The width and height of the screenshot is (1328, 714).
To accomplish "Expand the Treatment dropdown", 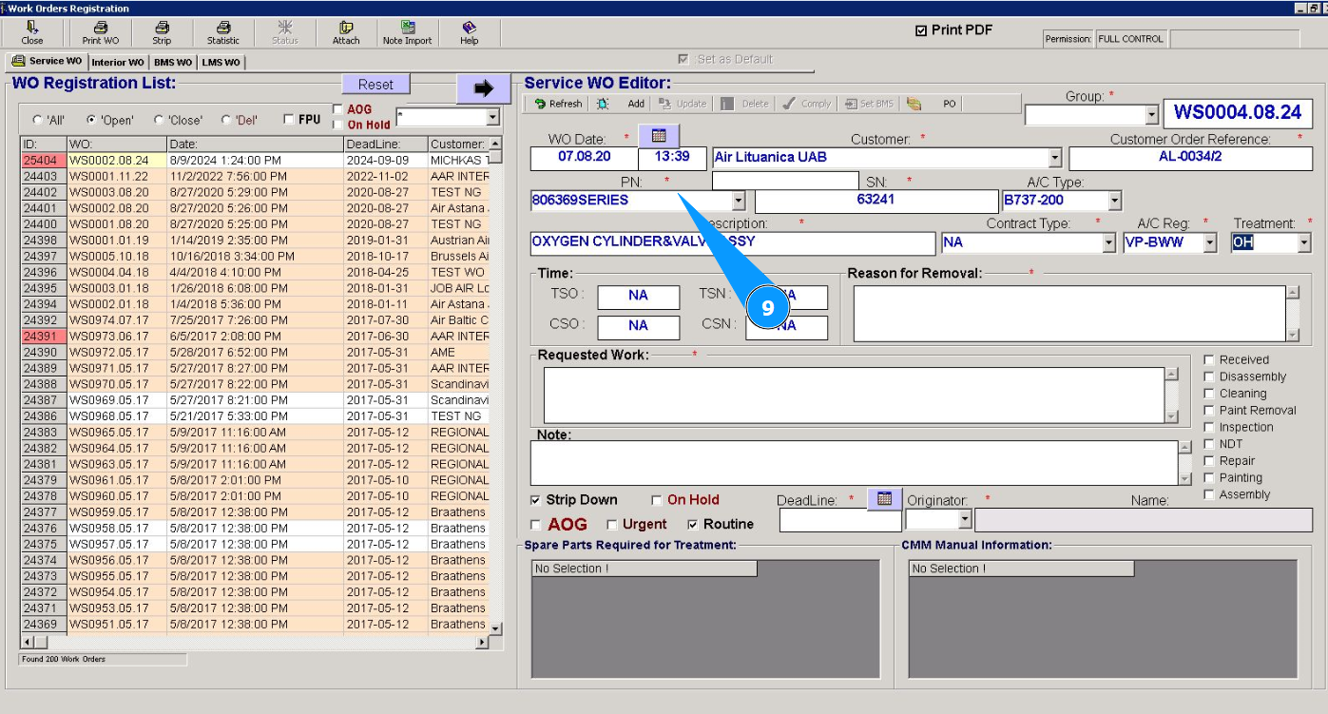I will tap(1303, 243).
